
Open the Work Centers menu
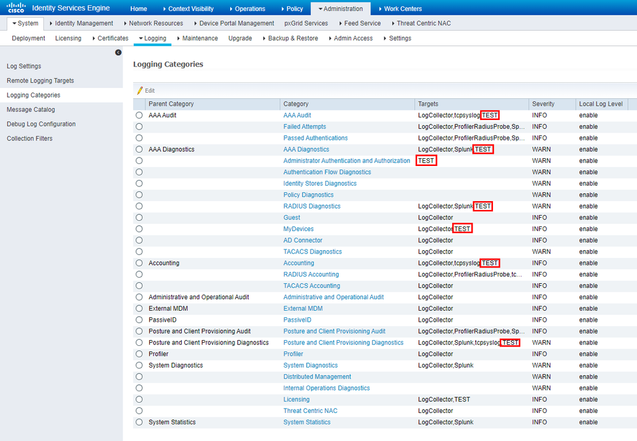[x=400, y=8]
